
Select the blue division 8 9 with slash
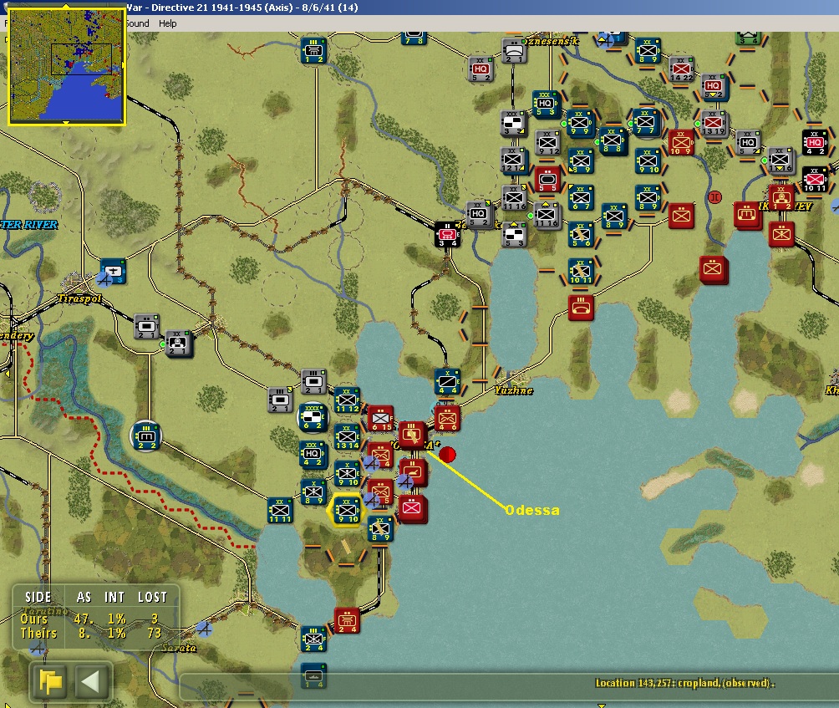(x=380, y=529)
